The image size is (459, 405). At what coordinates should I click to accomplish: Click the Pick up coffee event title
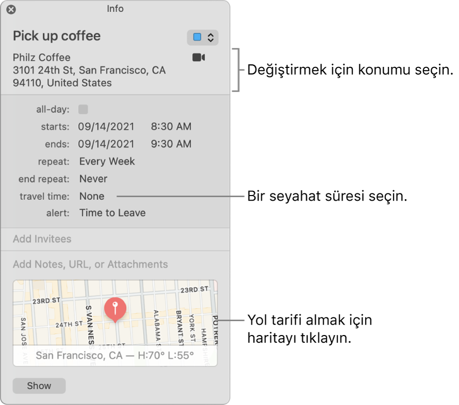(x=57, y=36)
